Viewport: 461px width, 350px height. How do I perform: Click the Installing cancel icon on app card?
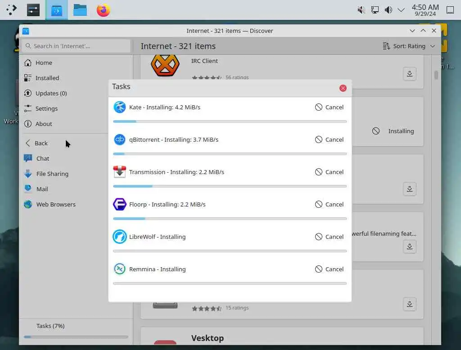[x=376, y=131]
